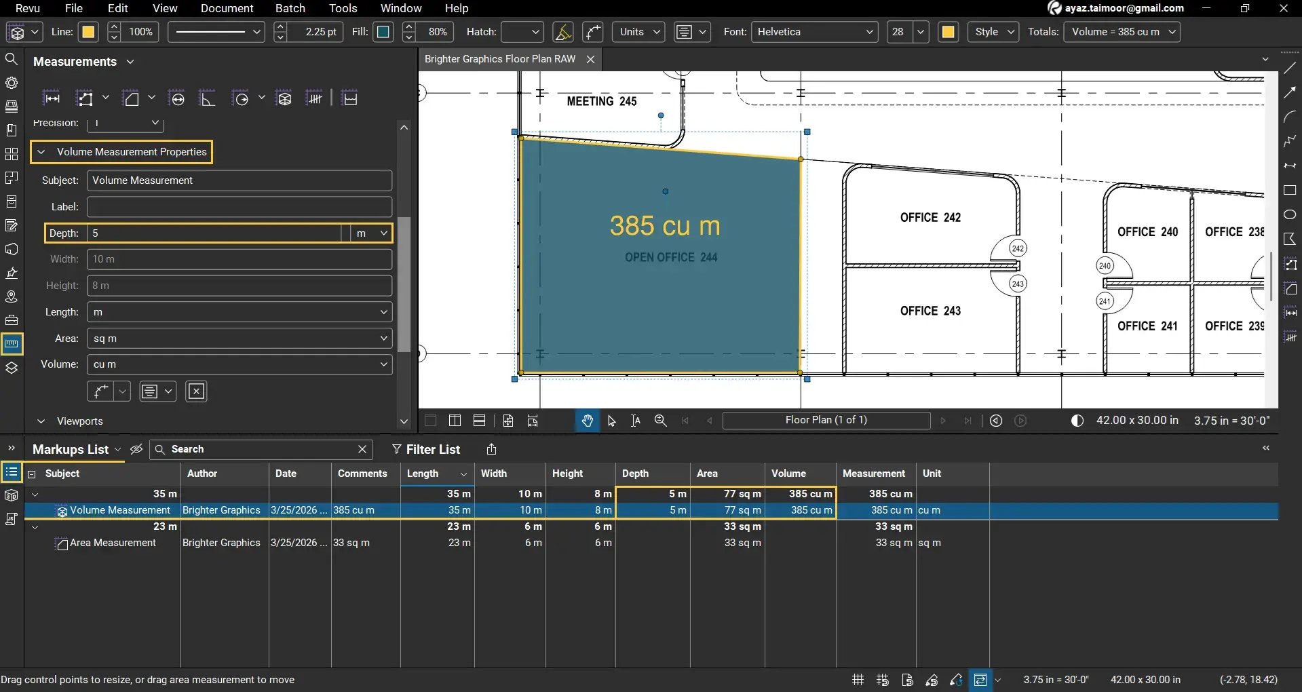Click the Filter List button
Image resolution: width=1302 pixels, height=692 pixels.
[x=426, y=449]
